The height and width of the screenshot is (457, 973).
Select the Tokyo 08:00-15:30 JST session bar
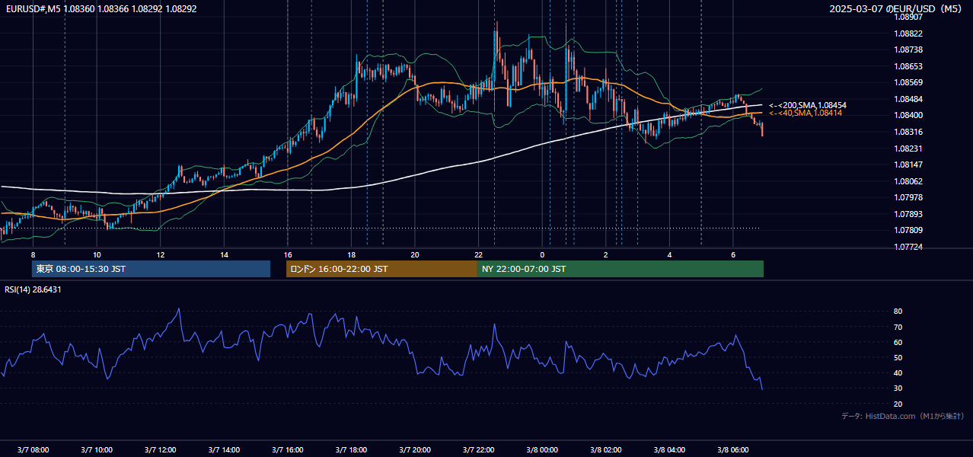tap(151, 269)
